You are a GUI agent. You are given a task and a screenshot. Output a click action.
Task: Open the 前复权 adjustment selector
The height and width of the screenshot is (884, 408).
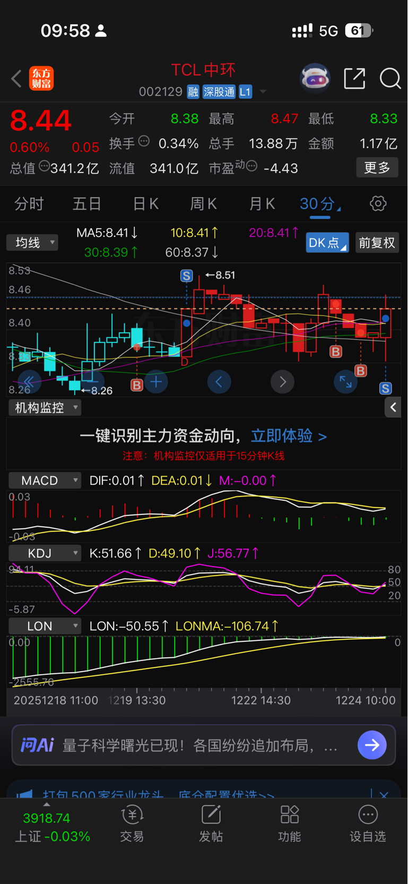pos(377,243)
